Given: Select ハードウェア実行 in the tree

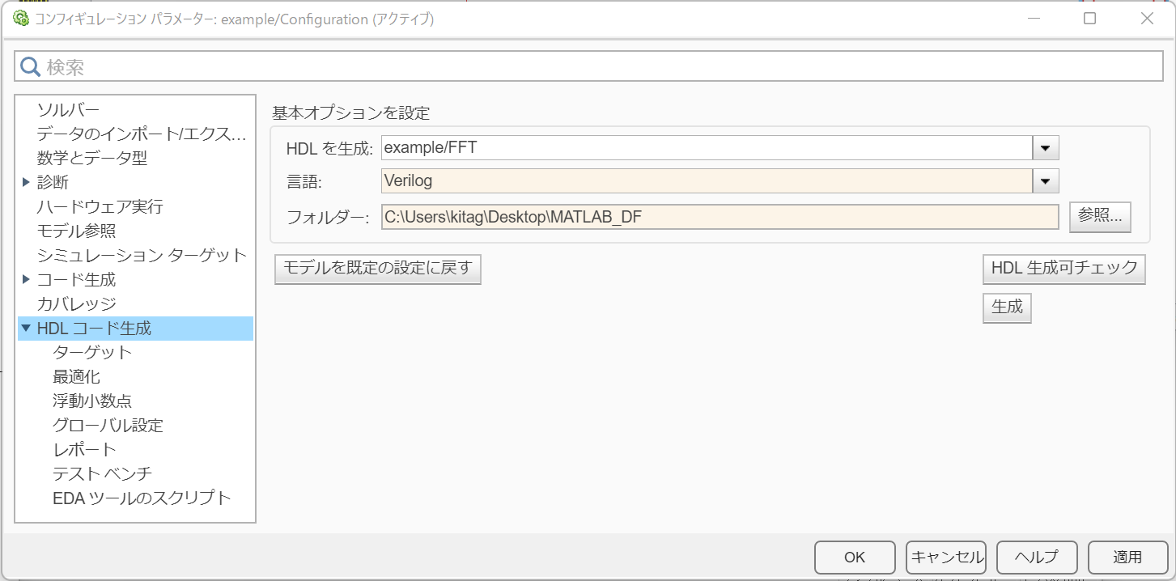Looking at the screenshot, I should pyautogui.click(x=100, y=207).
